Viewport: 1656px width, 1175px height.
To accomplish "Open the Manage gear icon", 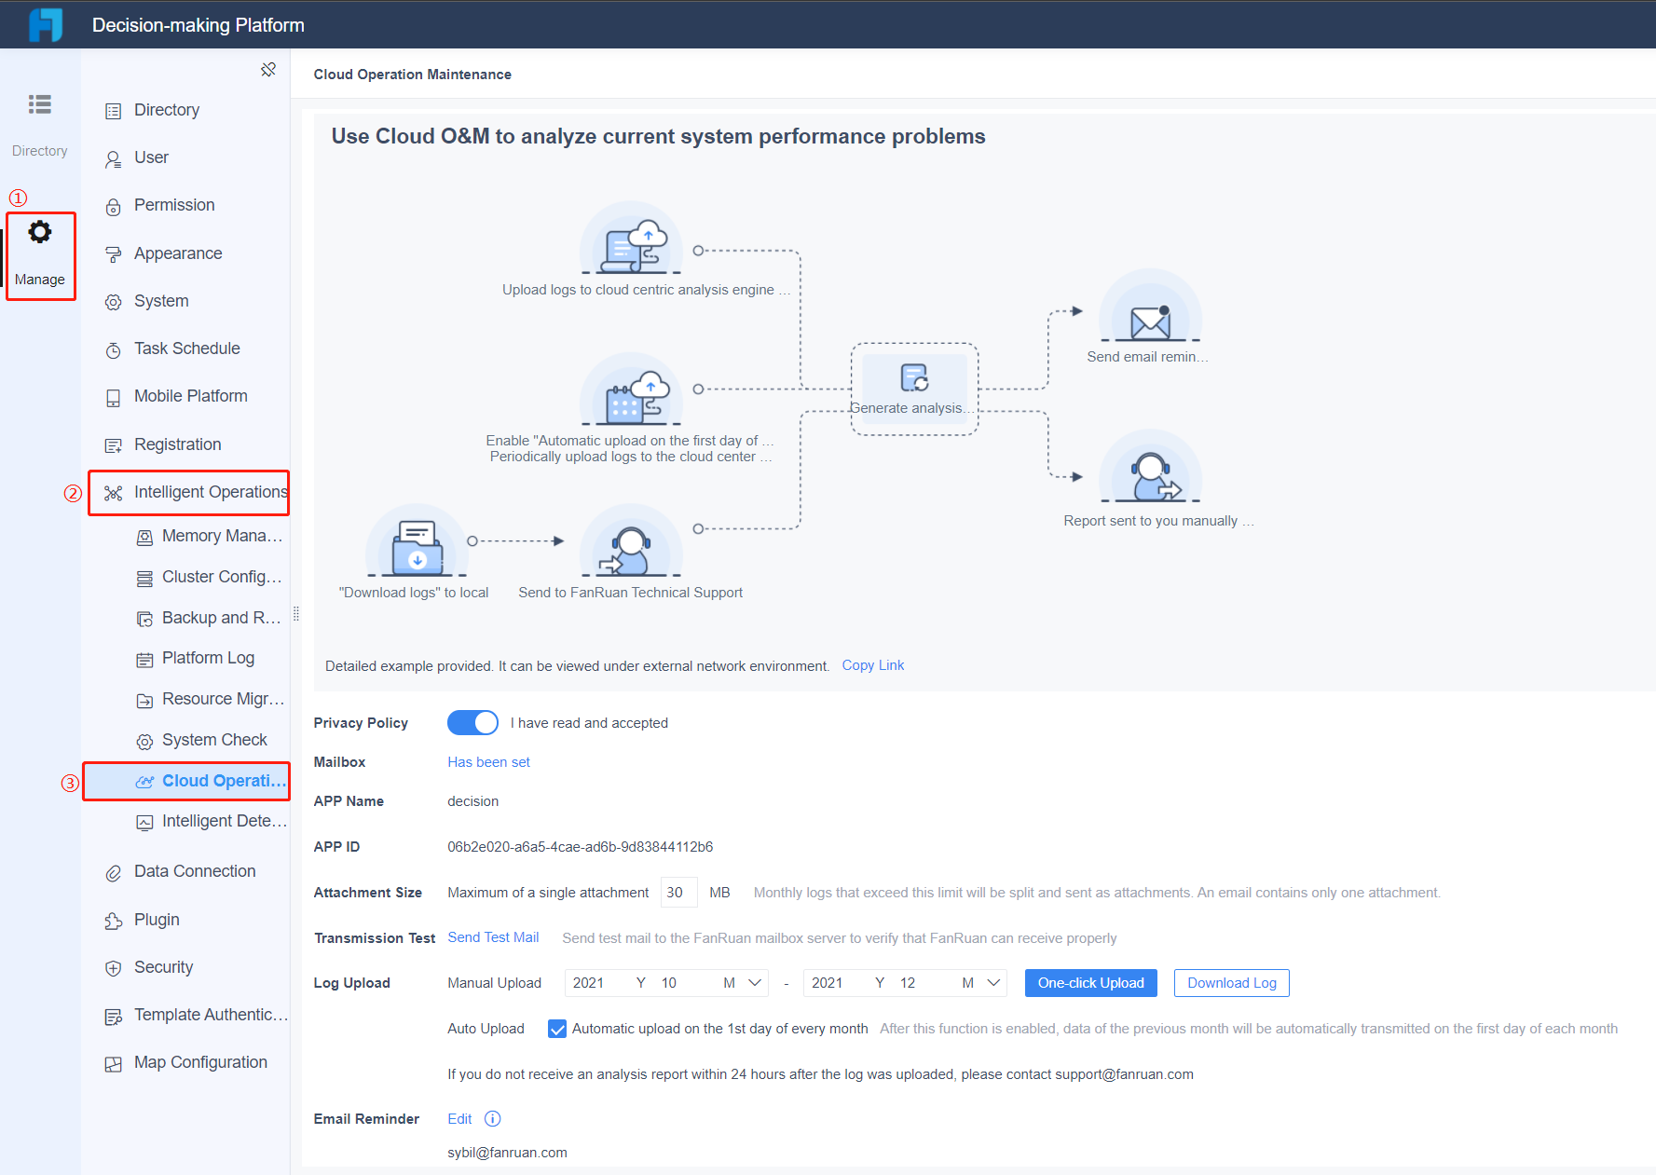I will coord(40,232).
